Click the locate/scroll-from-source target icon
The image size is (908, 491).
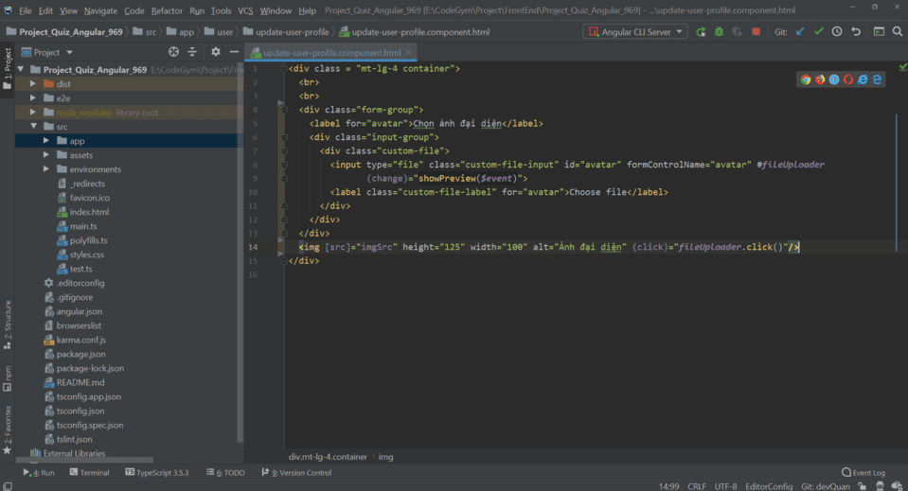point(173,52)
